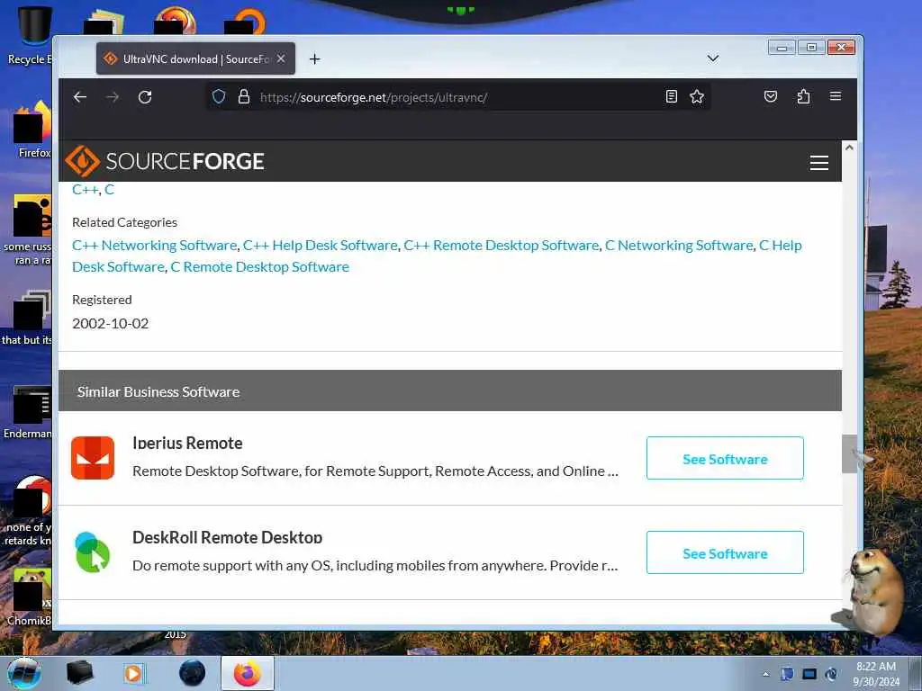Open C Networking Software category
922x691 pixels.
pos(679,245)
